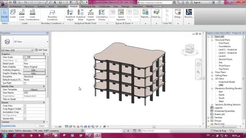Expand Boundary Conditions panel arrow
Screen dimensions: 246x138
(x=63, y=23)
